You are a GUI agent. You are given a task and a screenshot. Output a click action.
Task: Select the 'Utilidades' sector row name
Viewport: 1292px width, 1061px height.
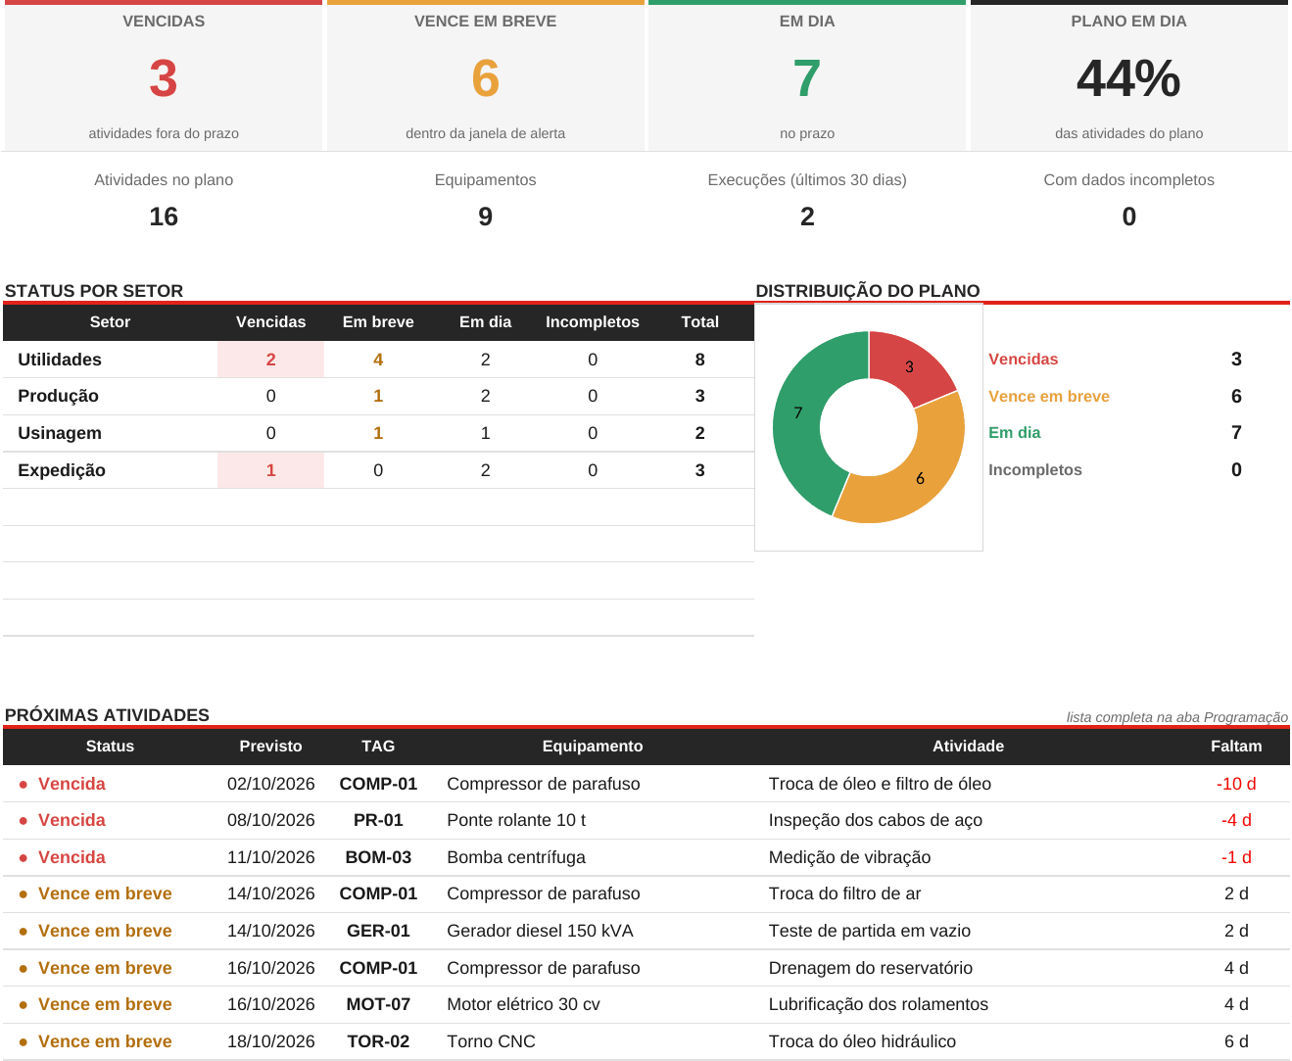click(x=60, y=360)
